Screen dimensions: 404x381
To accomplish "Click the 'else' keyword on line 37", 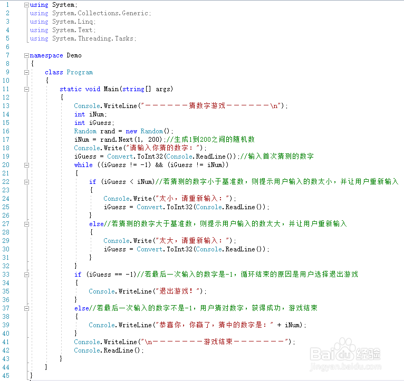I will (x=82, y=308).
